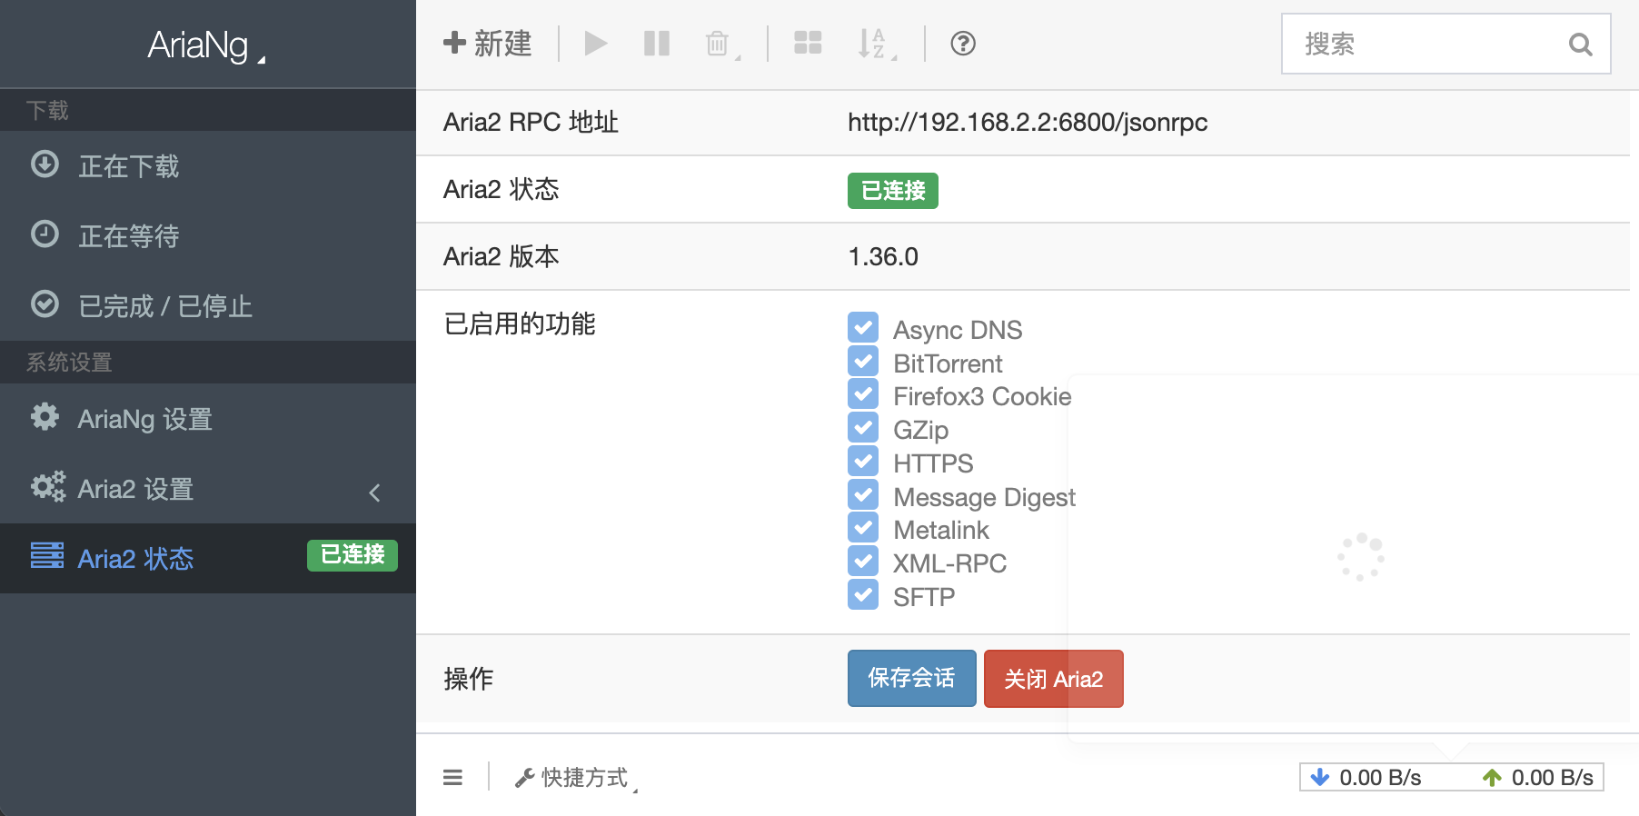Open the A-Z sort order dropdown

pyautogui.click(x=876, y=44)
